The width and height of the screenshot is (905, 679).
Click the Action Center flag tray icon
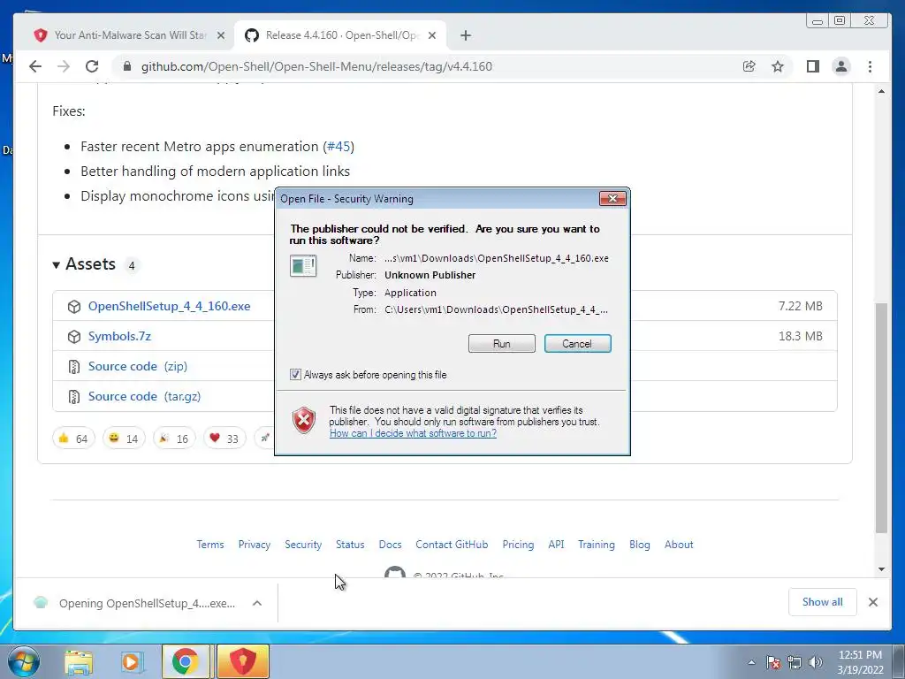coord(773,662)
